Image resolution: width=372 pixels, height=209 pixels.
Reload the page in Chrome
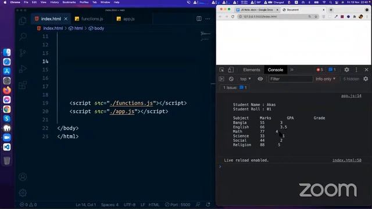coord(233,17)
